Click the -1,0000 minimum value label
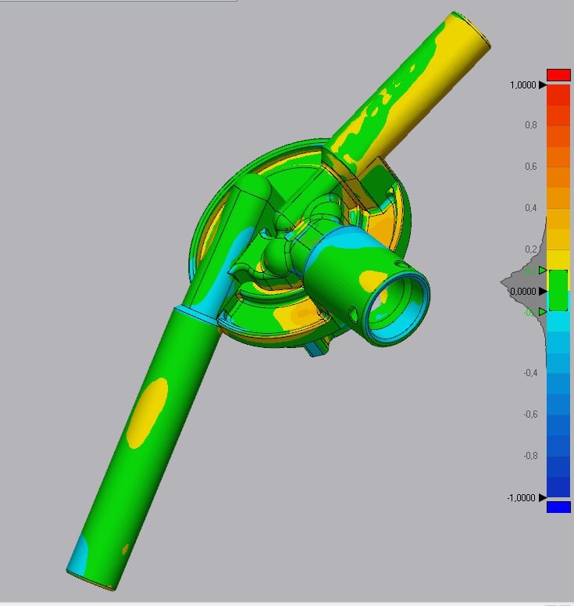The width and height of the screenshot is (574, 606). pos(522,498)
